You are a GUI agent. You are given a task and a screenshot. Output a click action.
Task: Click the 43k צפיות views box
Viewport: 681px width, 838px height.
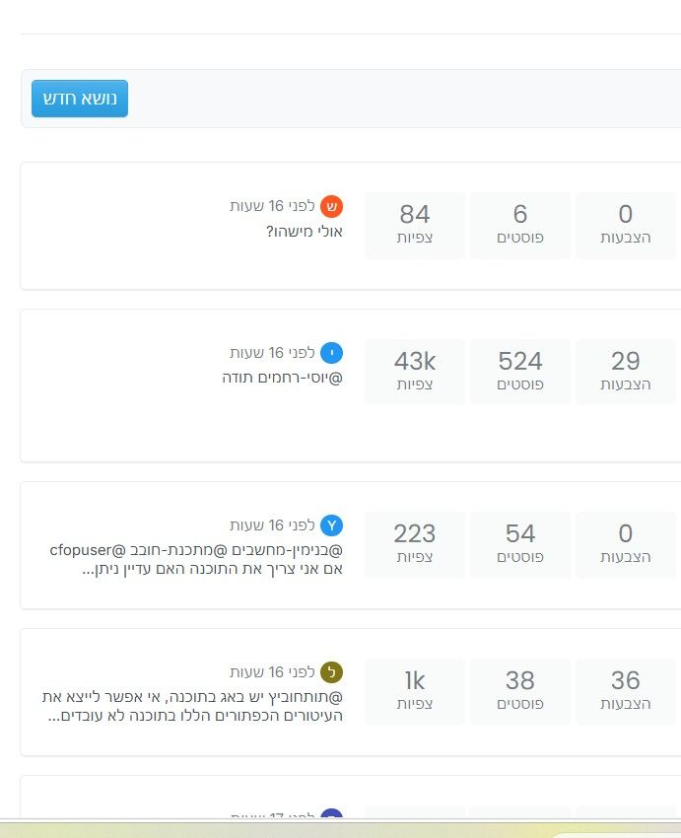click(415, 372)
